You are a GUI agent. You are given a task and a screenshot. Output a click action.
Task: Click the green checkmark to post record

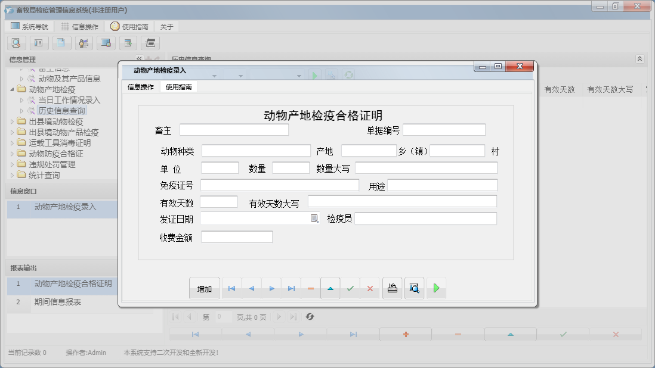[350, 289]
